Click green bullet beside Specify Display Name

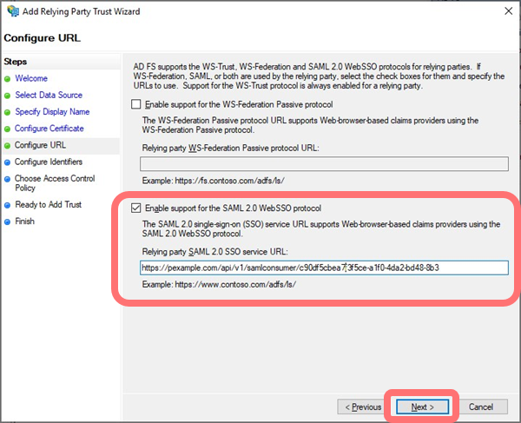[x=8, y=112]
